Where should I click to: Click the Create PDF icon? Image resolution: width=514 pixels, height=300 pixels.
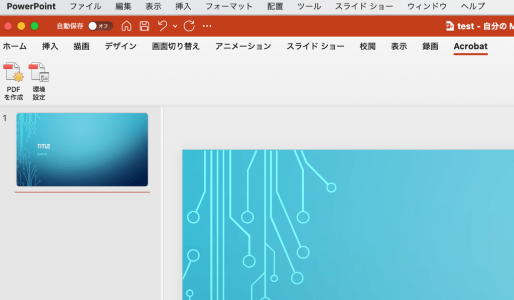click(14, 73)
